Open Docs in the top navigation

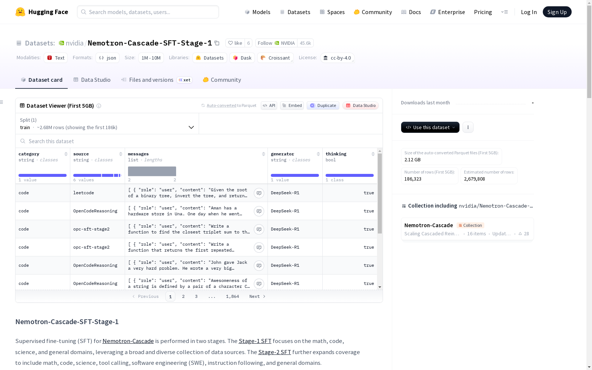[x=411, y=12]
